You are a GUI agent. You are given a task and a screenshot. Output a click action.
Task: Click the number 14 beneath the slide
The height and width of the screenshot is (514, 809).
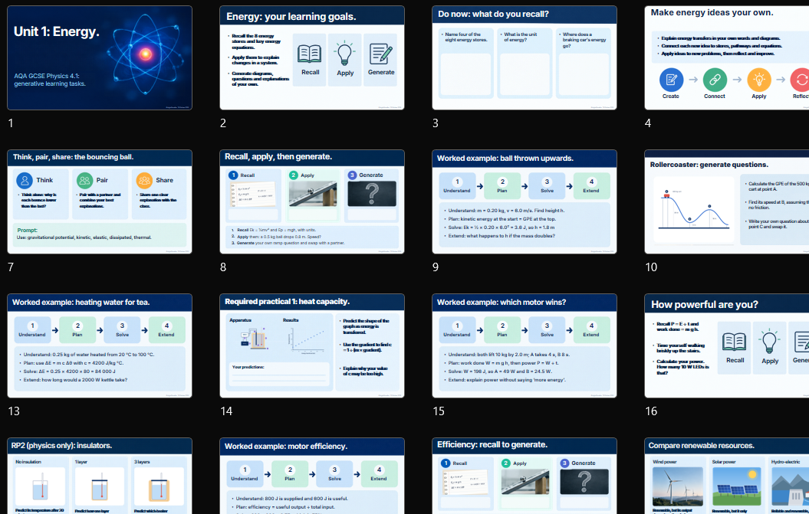226,411
